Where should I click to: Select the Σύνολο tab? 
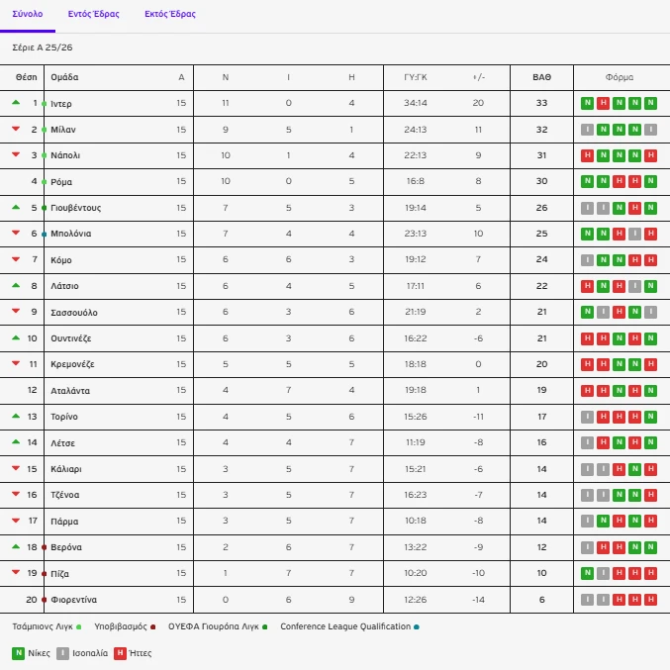(x=28, y=15)
